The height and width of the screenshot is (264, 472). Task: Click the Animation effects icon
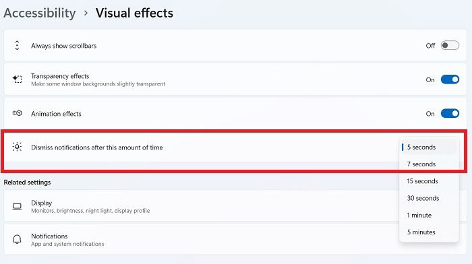click(17, 113)
